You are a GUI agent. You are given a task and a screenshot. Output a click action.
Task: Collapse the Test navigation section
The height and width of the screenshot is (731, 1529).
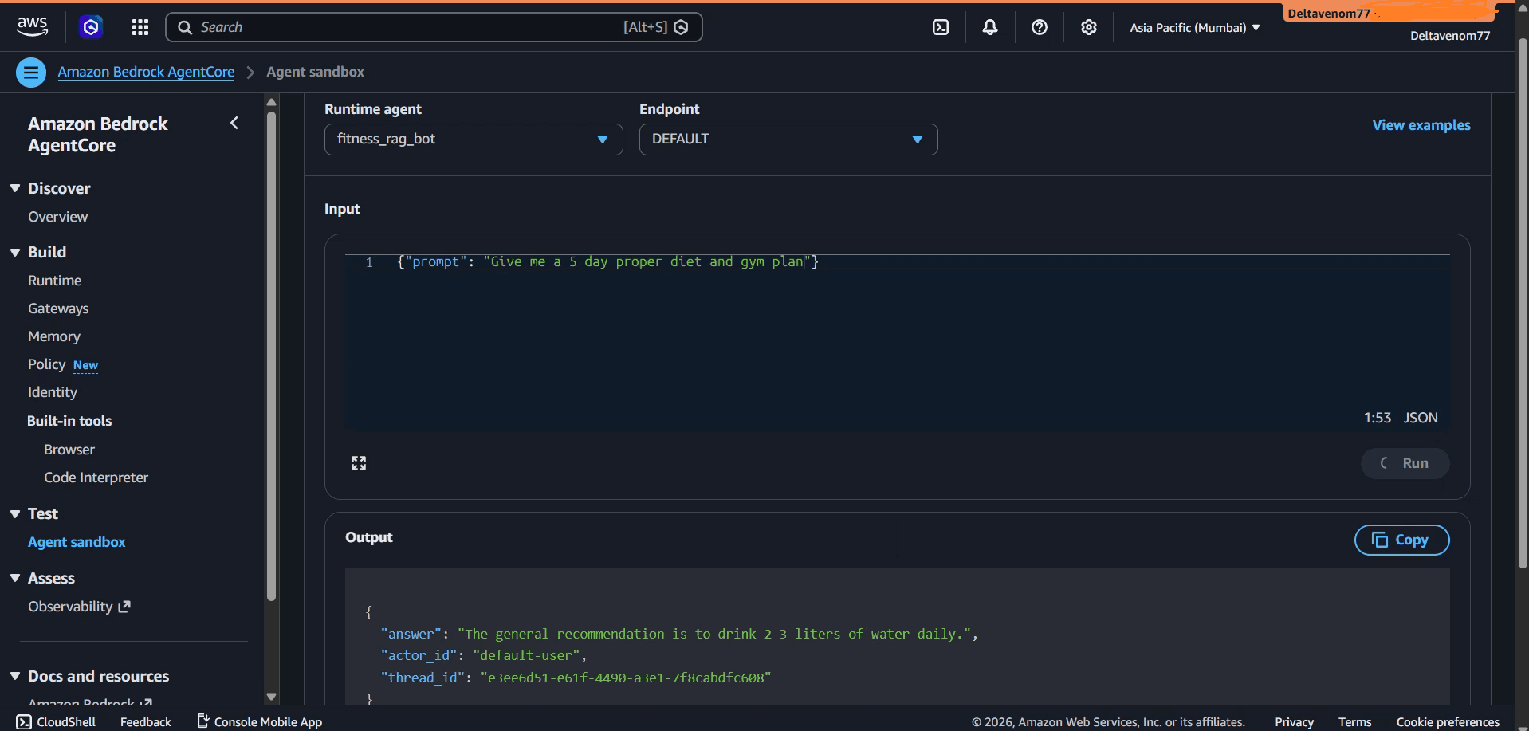click(x=15, y=514)
